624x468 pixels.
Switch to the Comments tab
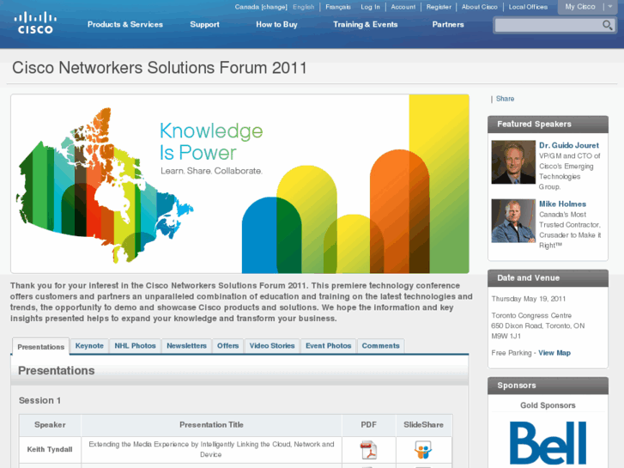click(x=380, y=346)
